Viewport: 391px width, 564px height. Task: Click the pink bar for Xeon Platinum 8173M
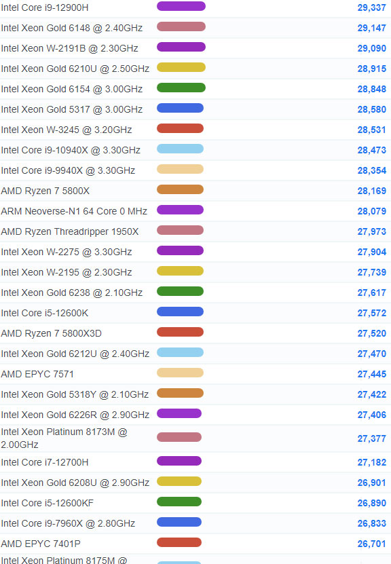(x=179, y=437)
